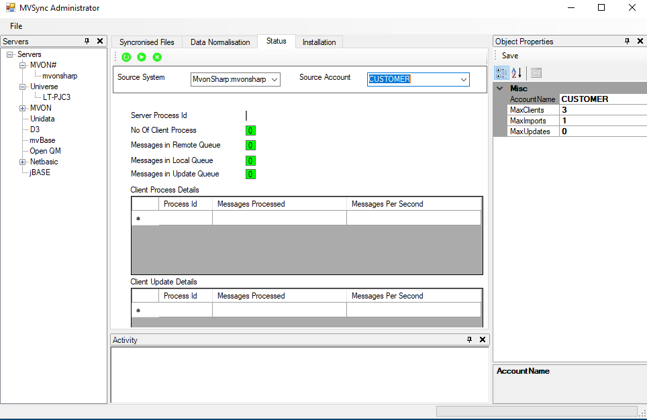Click Messages Per Second header in Client Update Details
The width and height of the screenshot is (647, 420).
pos(414,296)
